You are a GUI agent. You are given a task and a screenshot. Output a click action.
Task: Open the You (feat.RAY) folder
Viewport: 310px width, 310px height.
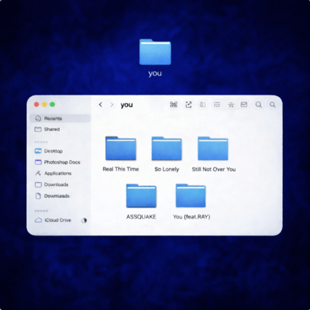pos(191,196)
